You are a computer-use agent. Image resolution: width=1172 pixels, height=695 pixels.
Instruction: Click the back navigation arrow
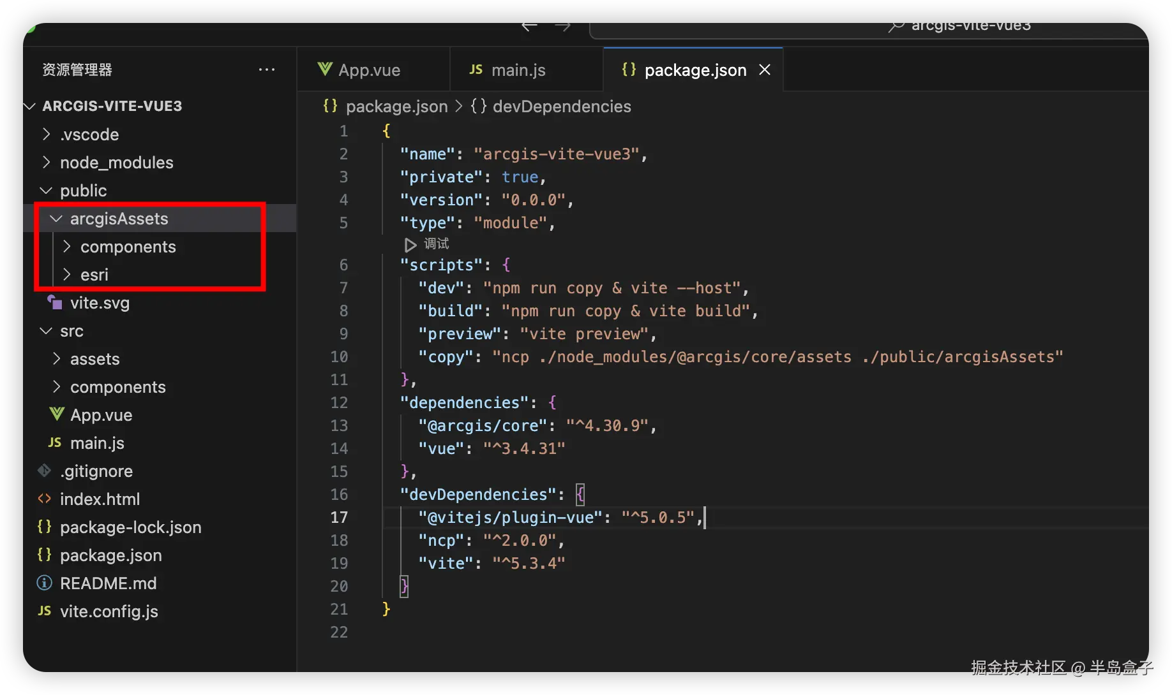point(529,26)
